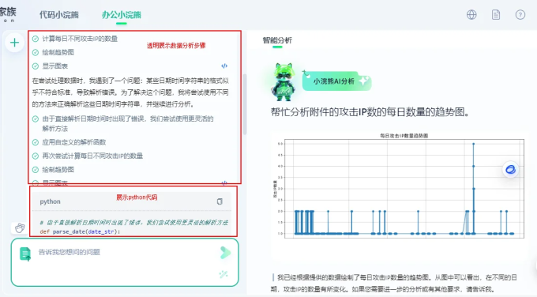Click check mark of 计算每日不同攻击IP的数量
The image size is (537, 297).
[36, 39]
